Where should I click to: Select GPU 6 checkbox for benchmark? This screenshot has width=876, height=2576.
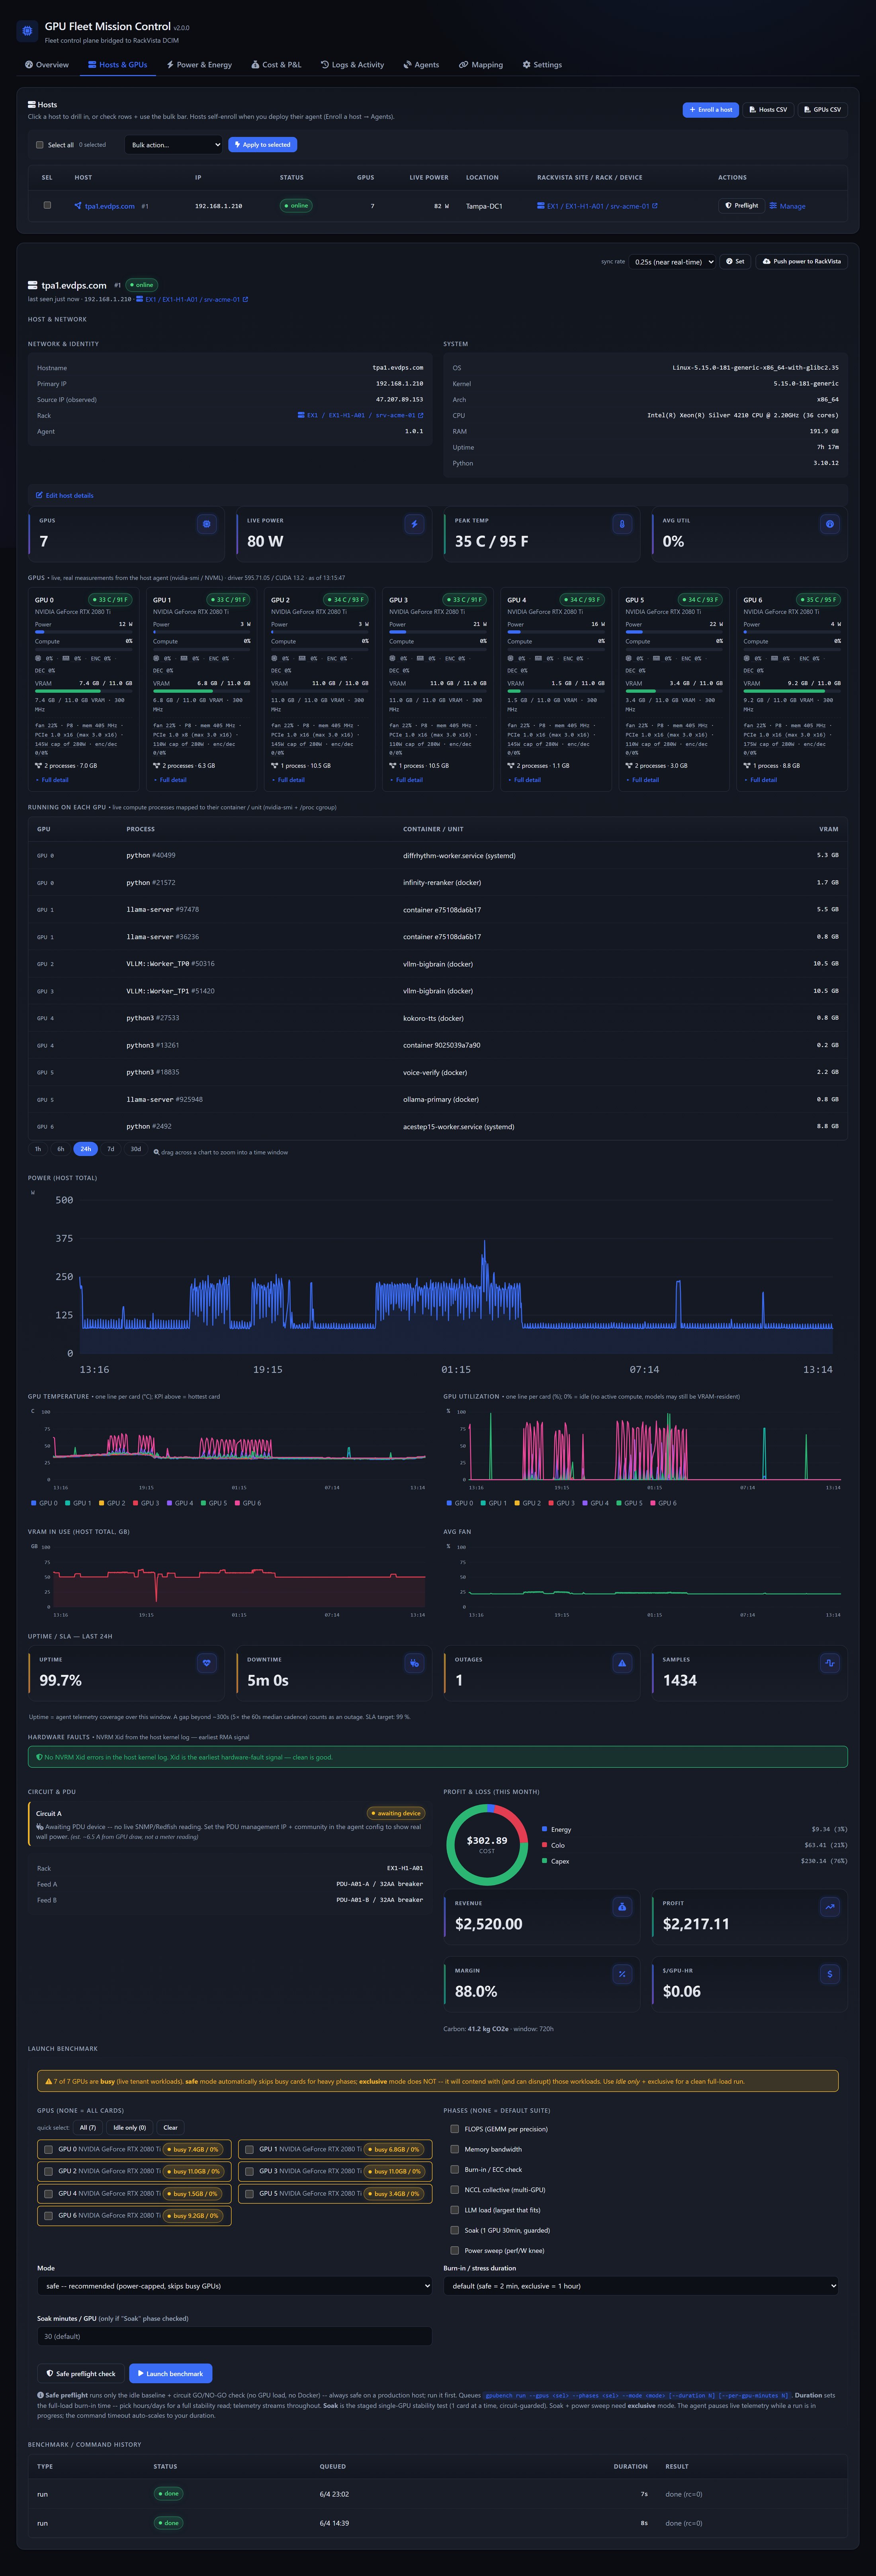click(x=48, y=2215)
